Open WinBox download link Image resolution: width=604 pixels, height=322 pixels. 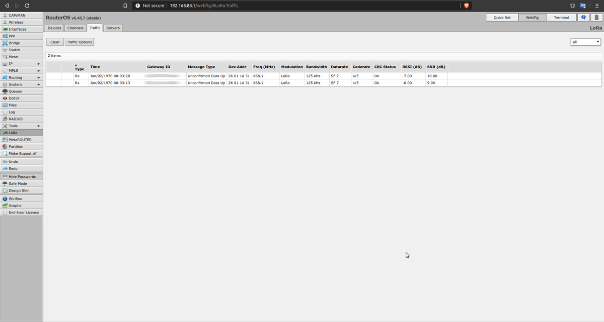[22, 199]
